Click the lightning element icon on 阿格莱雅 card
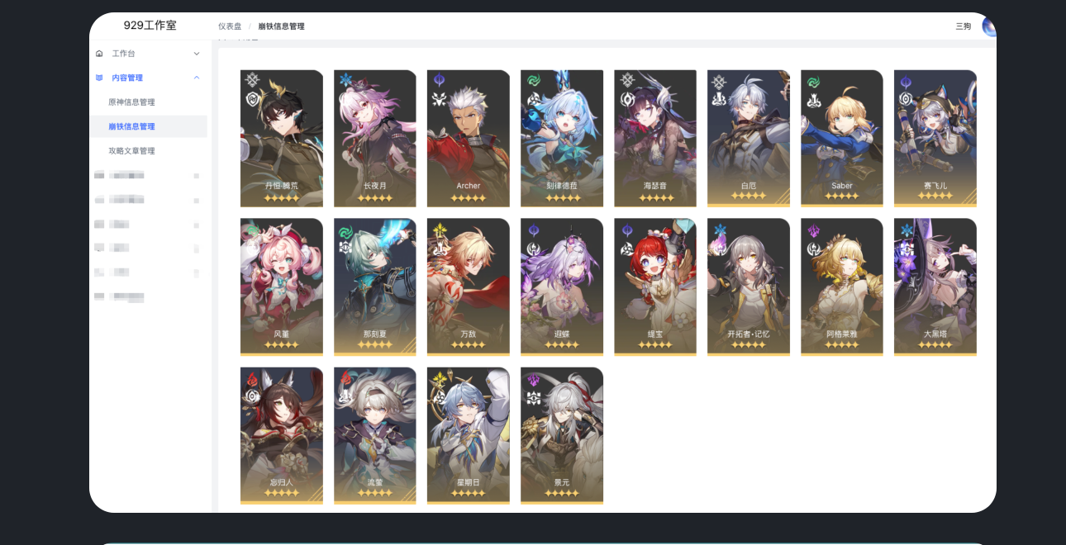1066x545 pixels. [x=812, y=230]
